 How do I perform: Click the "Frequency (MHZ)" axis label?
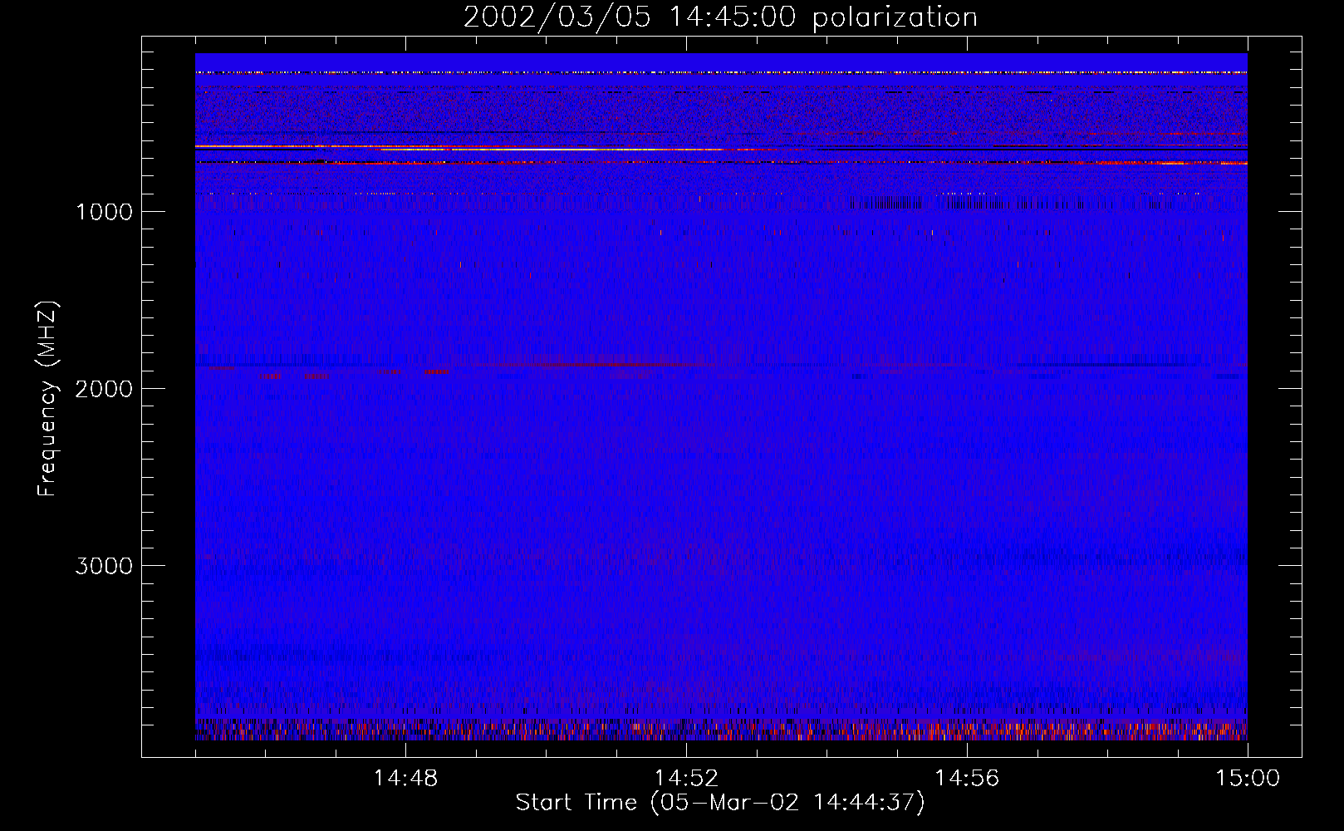47,399
